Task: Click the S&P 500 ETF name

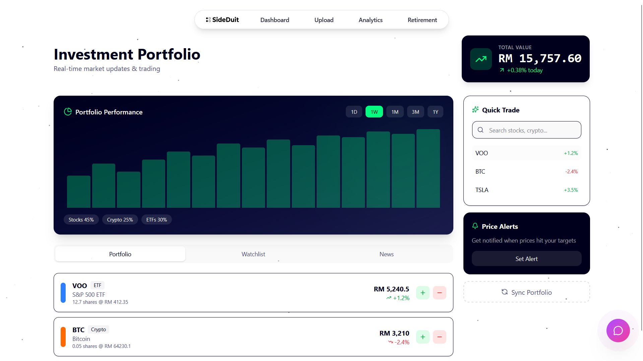Action: pyautogui.click(x=89, y=295)
